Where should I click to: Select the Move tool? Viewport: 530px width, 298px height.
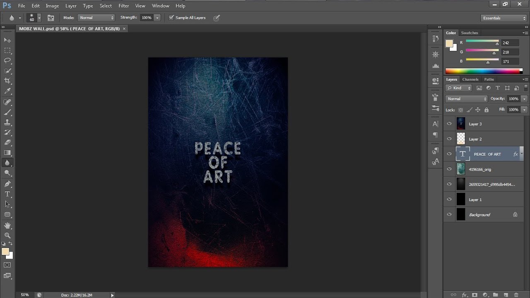click(7, 40)
